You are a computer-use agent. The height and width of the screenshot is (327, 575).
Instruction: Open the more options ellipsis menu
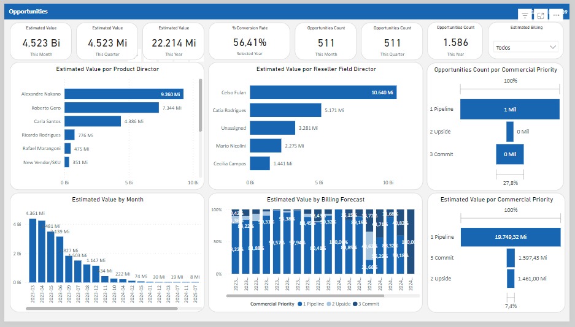pyautogui.click(x=557, y=15)
